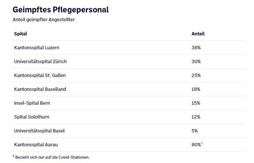The image size is (254, 163).
Task: Click the 18% value for Baselland
Action: (196, 89)
